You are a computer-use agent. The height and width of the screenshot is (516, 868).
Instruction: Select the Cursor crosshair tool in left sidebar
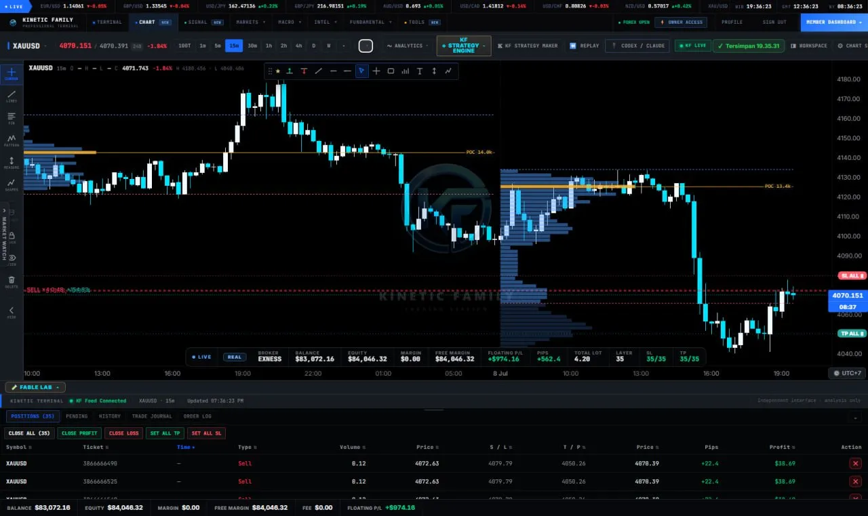click(x=12, y=73)
